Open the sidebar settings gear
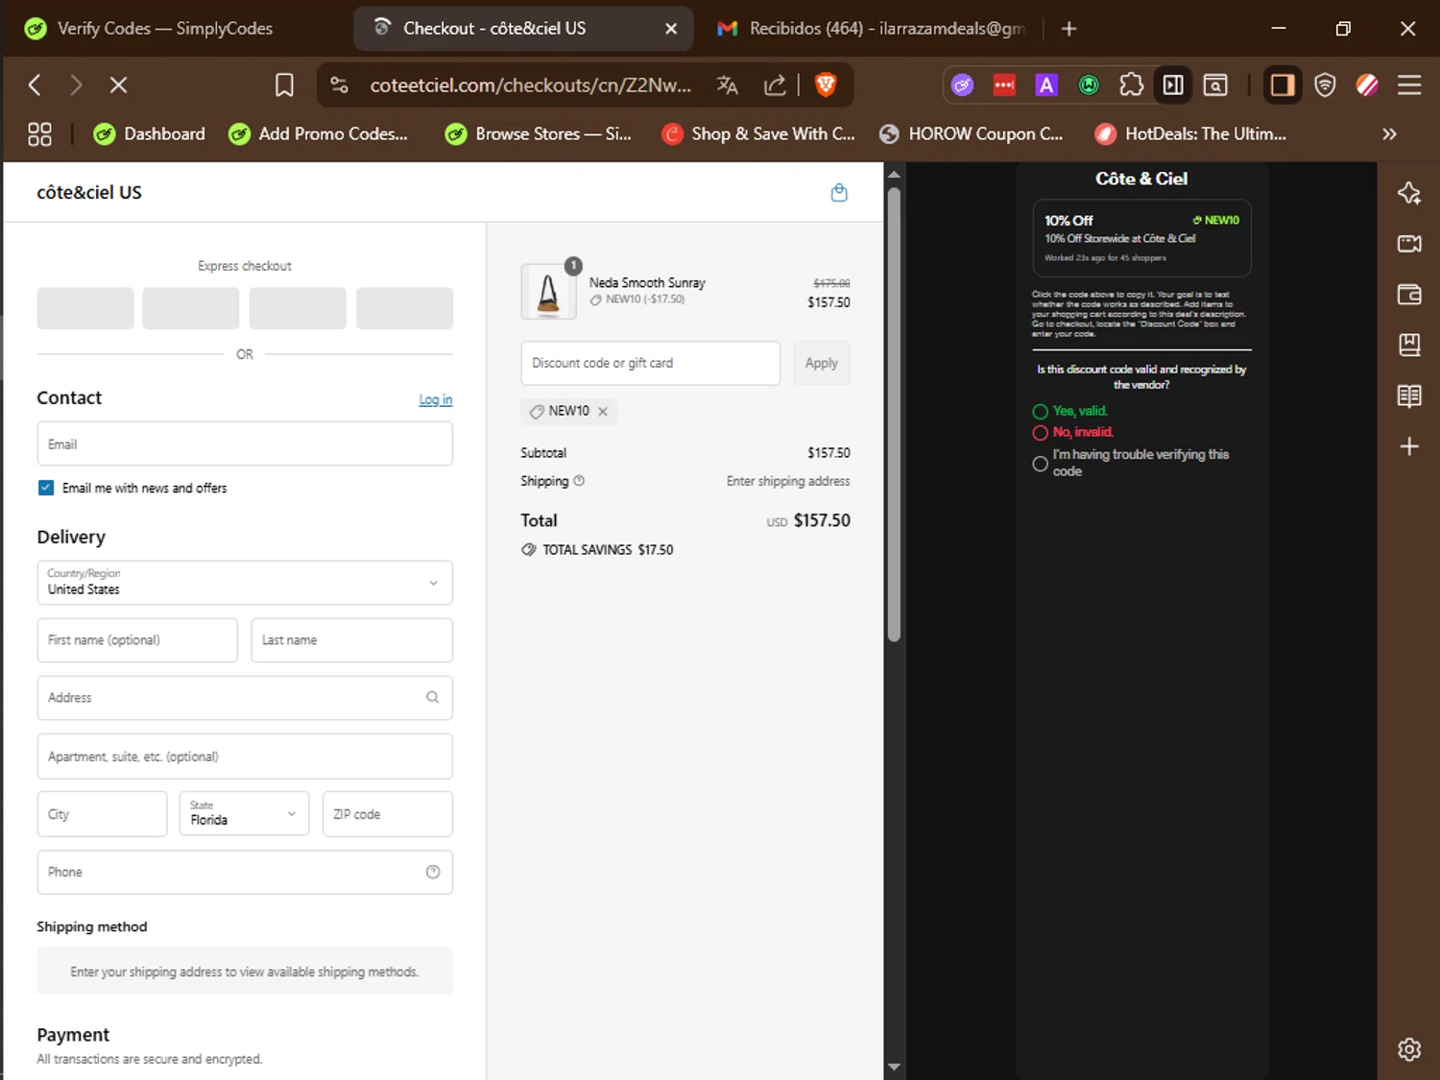This screenshot has width=1440, height=1080. point(1409,1049)
